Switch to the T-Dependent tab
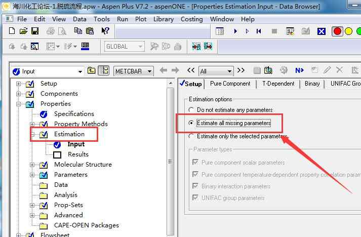The width and height of the screenshot is (361, 237). (x=278, y=84)
